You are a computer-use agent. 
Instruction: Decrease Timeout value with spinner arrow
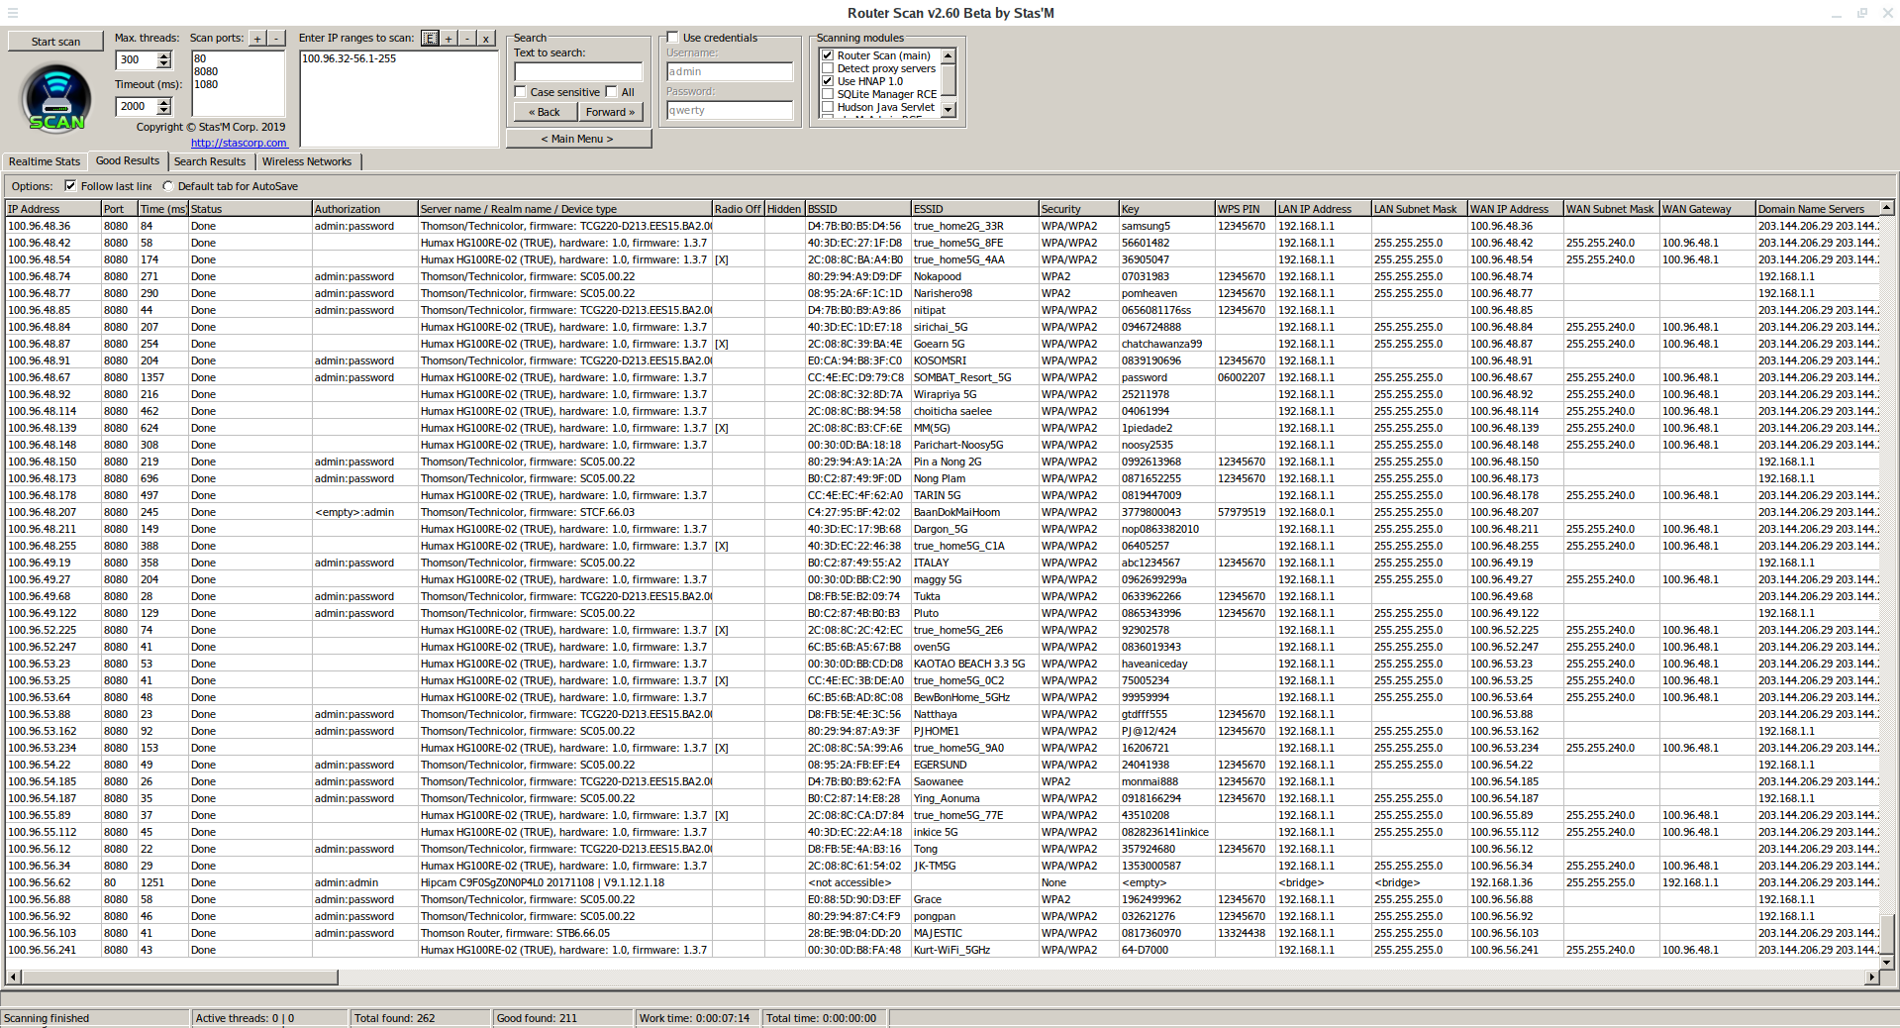(x=164, y=110)
